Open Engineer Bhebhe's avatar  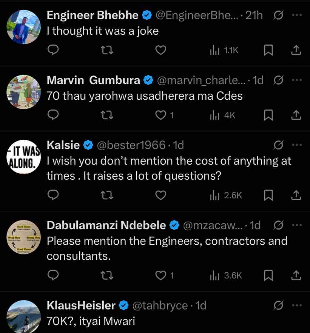pyautogui.click(x=24, y=27)
